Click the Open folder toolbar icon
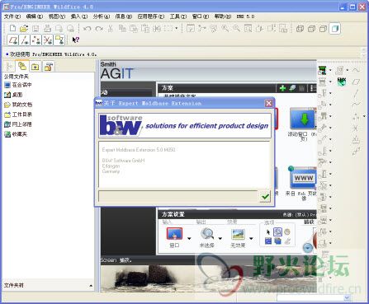Image resolution: width=369 pixels, height=304 pixels. point(24,28)
